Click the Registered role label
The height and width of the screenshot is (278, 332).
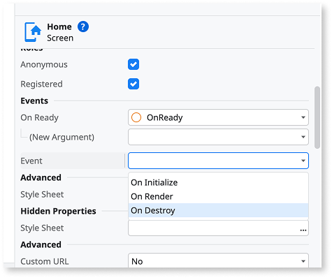[x=41, y=84]
